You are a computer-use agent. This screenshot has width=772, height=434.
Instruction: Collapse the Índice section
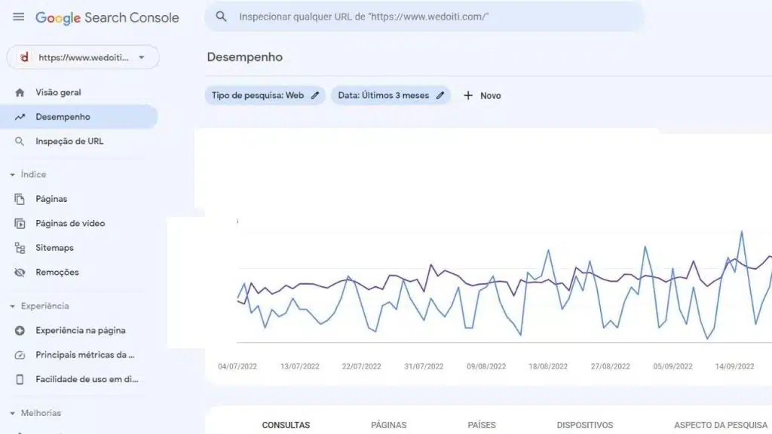tap(12, 175)
